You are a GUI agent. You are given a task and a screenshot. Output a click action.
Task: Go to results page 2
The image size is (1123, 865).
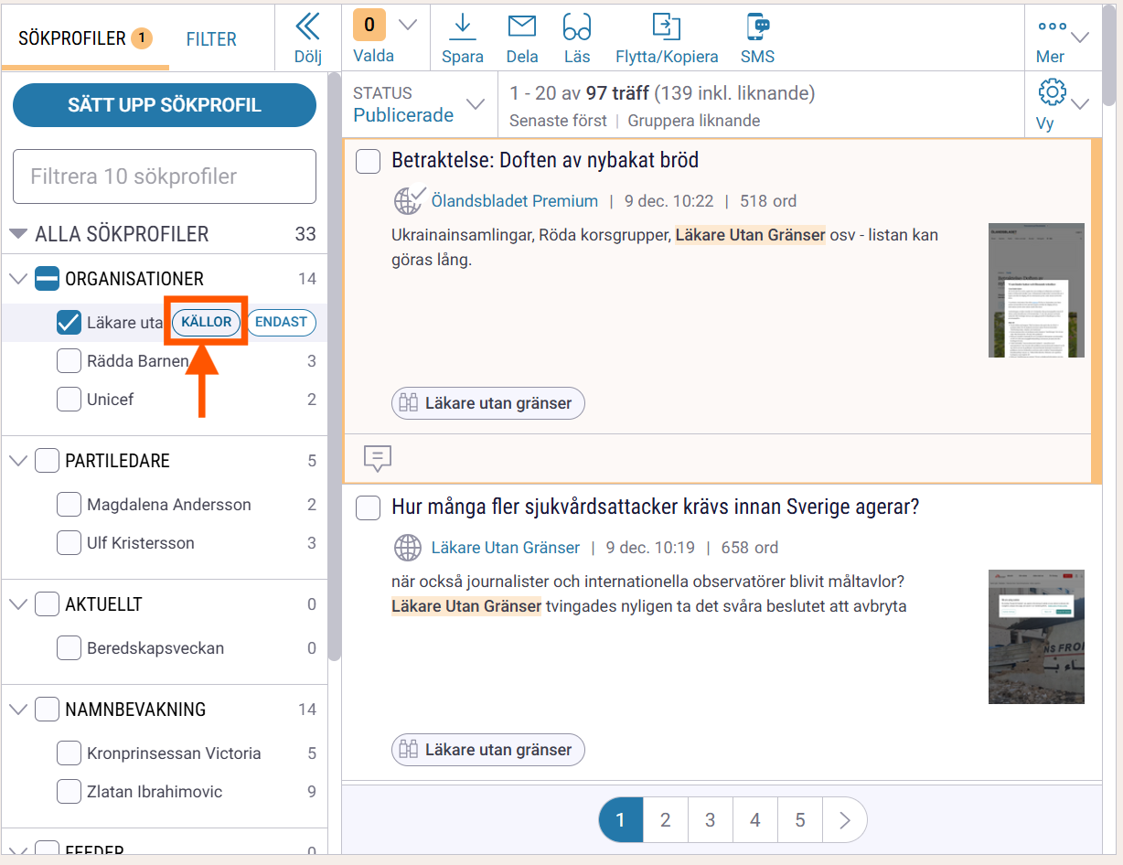click(666, 820)
